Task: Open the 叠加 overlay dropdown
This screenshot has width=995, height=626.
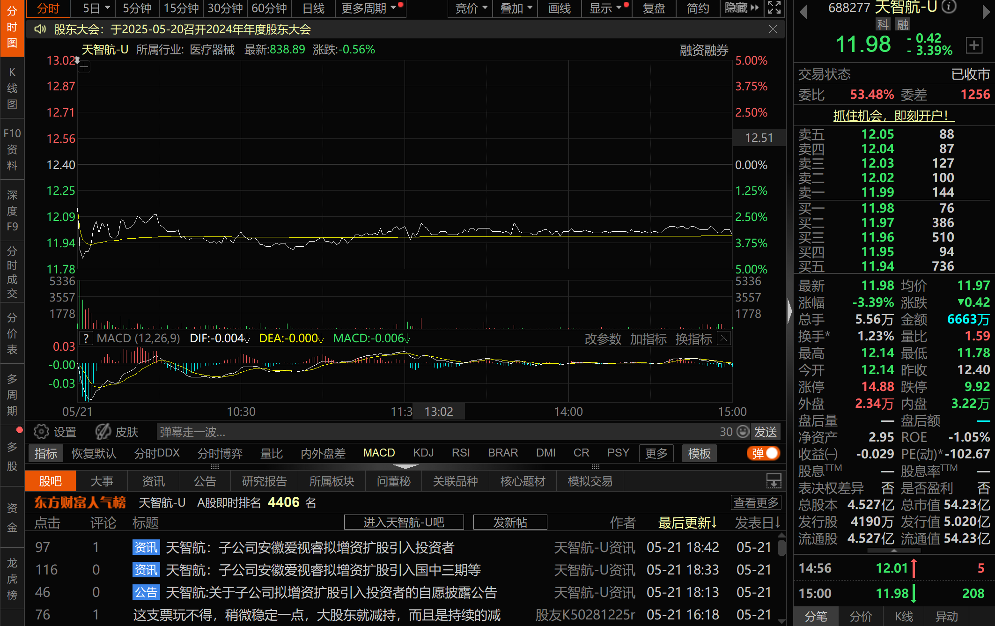Action: [516, 8]
